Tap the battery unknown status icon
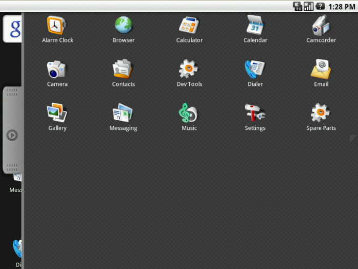 pos(320,6)
